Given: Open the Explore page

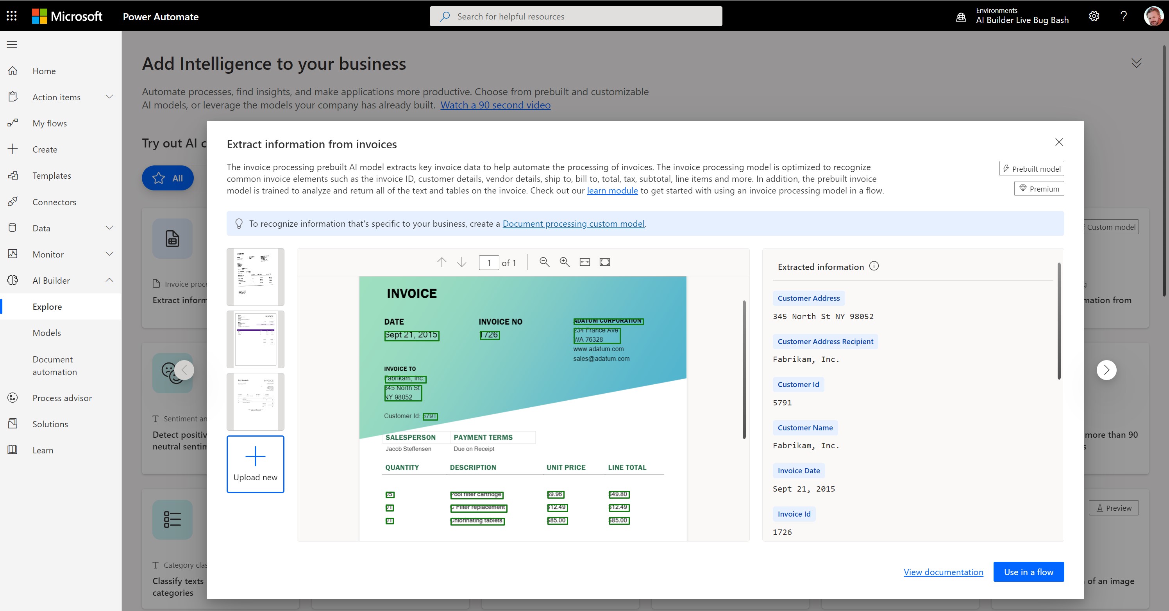Looking at the screenshot, I should [x=61, y=306].
